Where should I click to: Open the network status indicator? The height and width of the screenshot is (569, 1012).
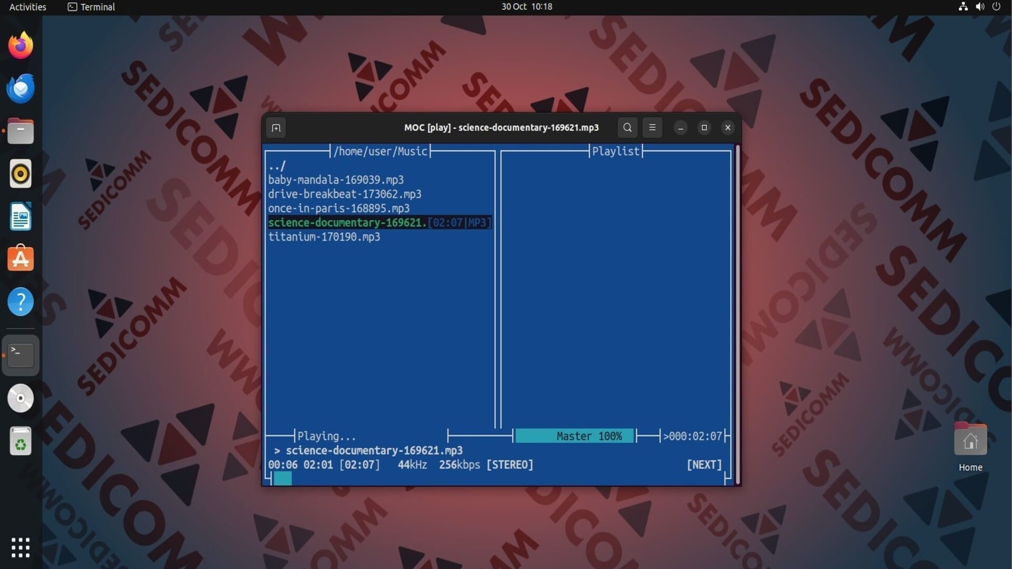pyautogui.click(x=963, y=7)
